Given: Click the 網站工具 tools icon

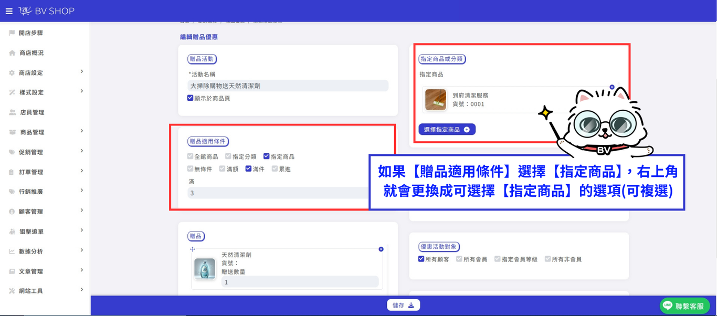Looking at the screenshot, I should (12, 291).
